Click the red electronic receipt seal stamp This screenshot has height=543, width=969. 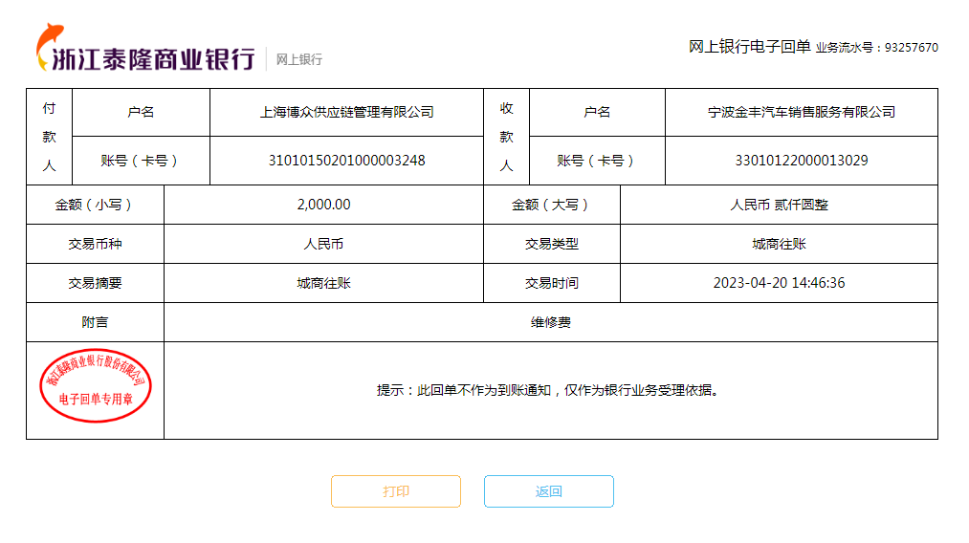96,385
